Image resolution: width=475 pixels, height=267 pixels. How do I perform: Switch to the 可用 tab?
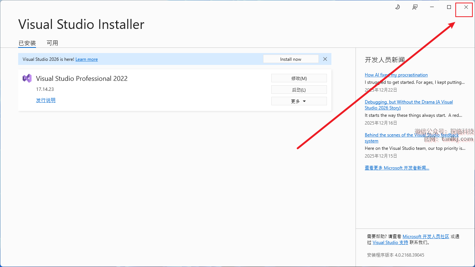coord(52,43)
